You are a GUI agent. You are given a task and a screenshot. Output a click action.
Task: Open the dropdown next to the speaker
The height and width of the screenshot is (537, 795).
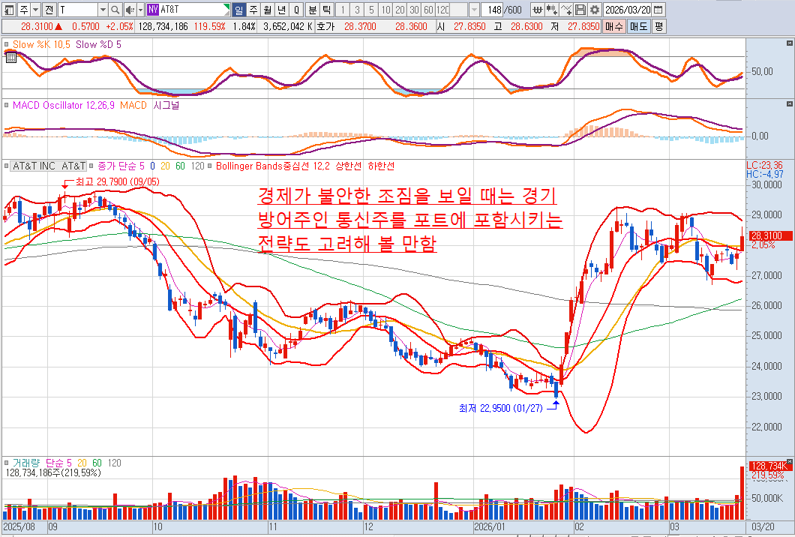point(139,10)
